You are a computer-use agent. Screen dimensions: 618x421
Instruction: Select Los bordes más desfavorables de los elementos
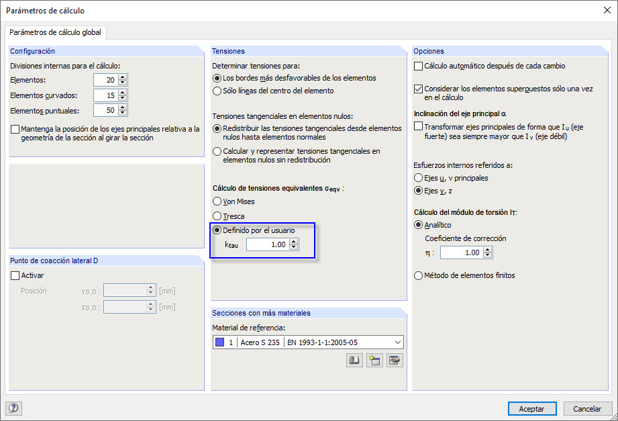click(217, 78)
